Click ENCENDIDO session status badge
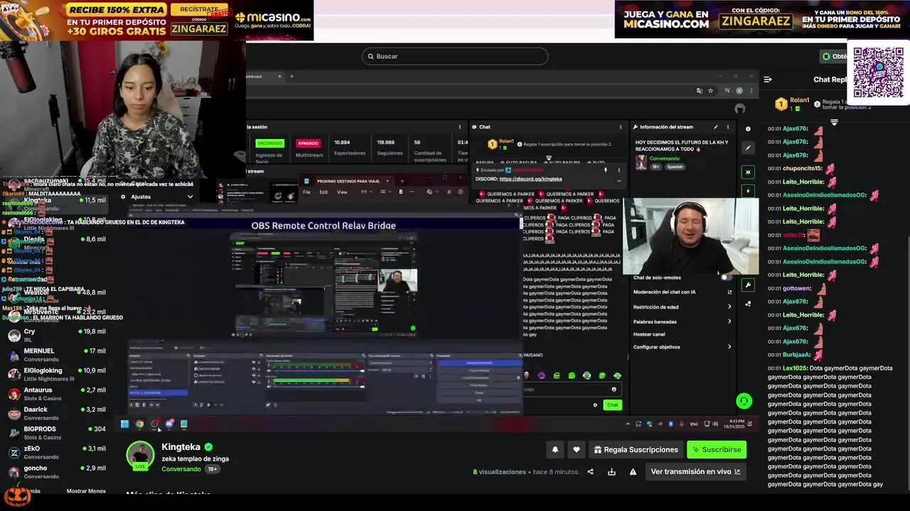Screen dimensions: 910x511 tap(269, 143)
